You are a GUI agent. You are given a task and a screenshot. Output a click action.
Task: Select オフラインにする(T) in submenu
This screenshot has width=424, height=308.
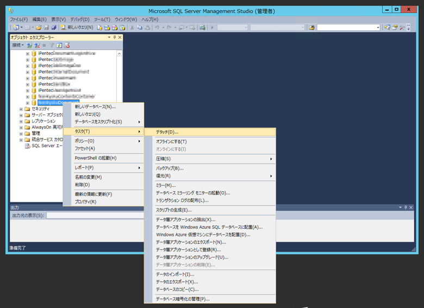tap(210, 142)
